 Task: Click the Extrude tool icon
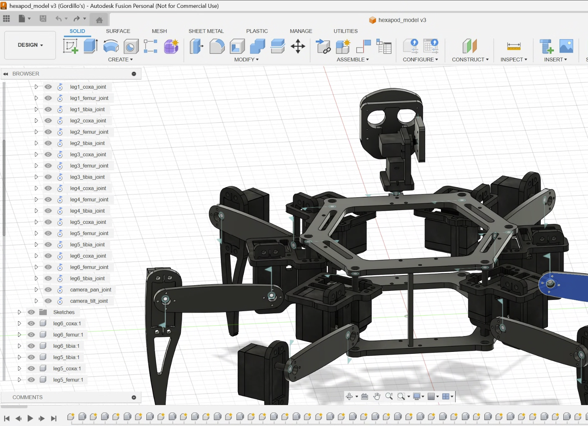tap(91, 46)
